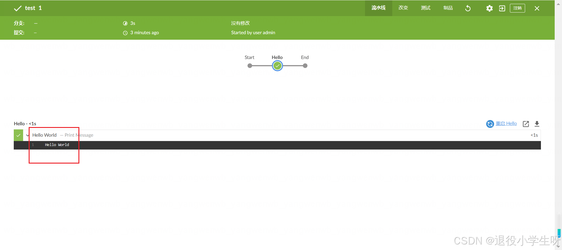Image resolution: width=562 pixels, height=250 pixels.
Task: Click the run success checkmark in header
Action: click(x=18, y=8)
